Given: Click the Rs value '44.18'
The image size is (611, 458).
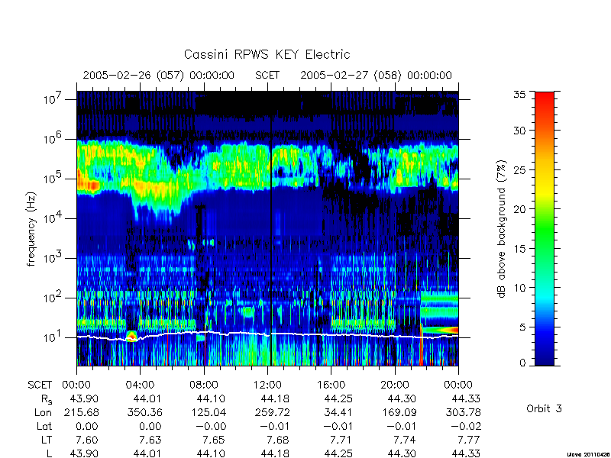Looking at the screenshot, I should coord(275,398).
